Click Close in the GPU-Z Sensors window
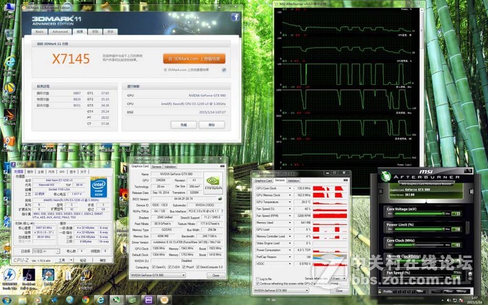 (x=339, y=290)
